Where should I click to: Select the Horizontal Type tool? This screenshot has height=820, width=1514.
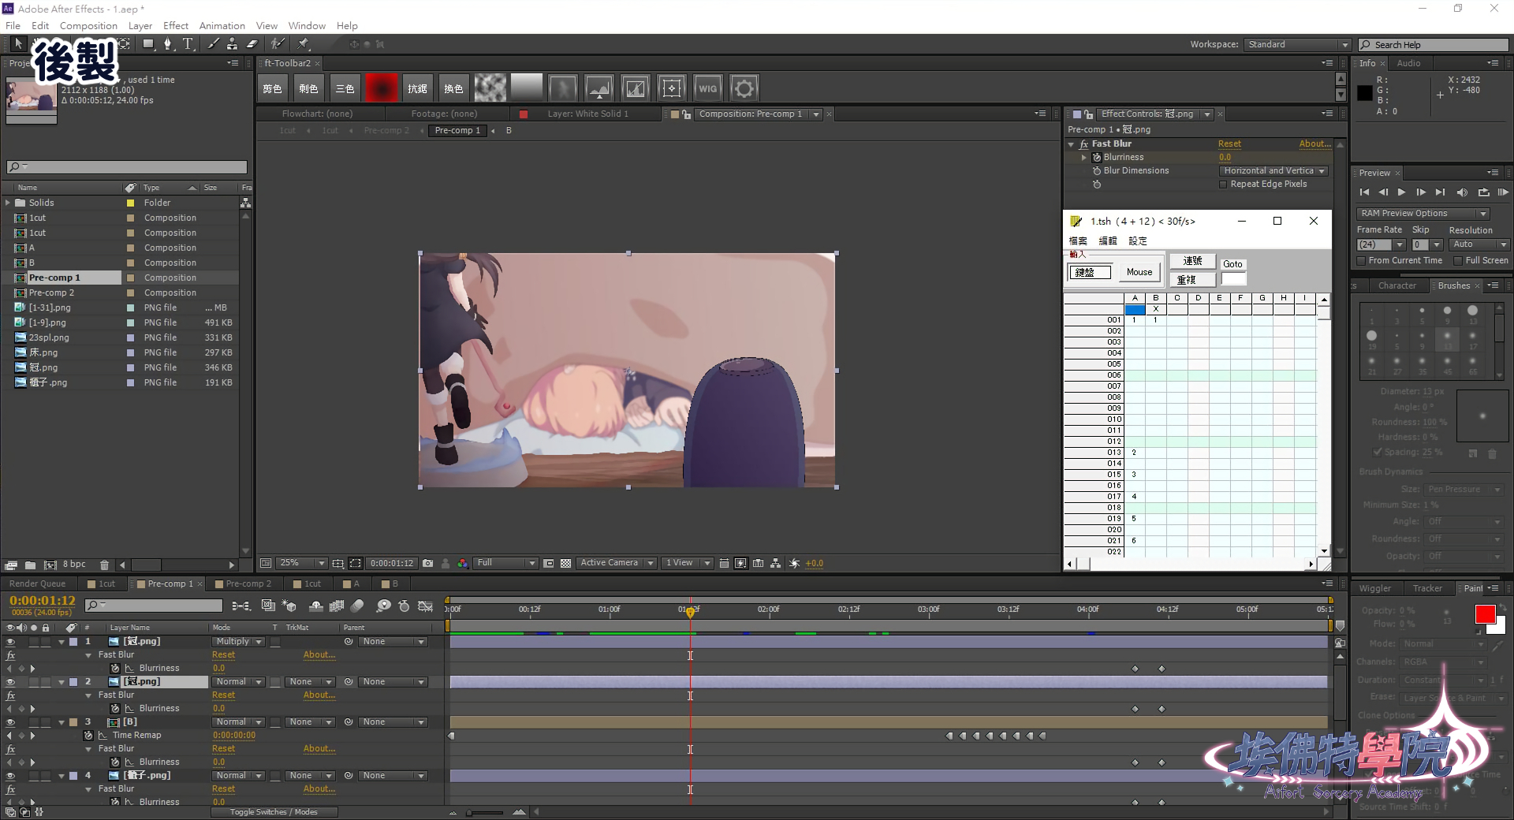188,44
